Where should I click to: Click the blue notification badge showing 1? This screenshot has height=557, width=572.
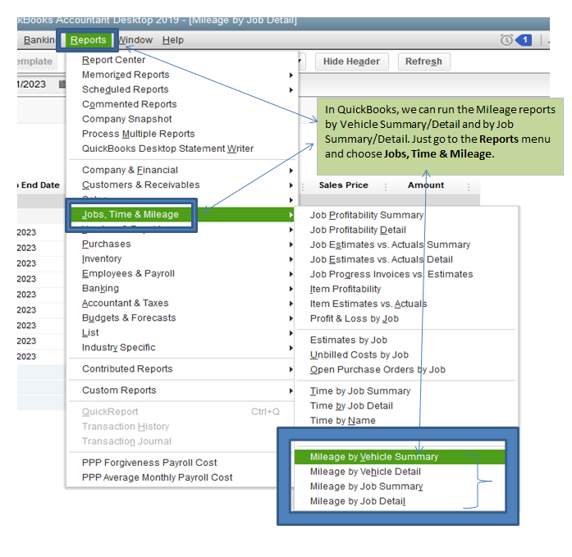pyautogui.click(x=524, y=39)
